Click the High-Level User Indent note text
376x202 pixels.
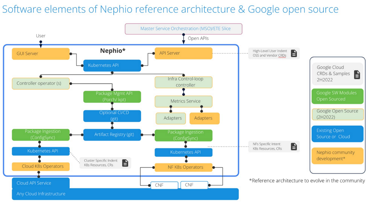point(270,53)
